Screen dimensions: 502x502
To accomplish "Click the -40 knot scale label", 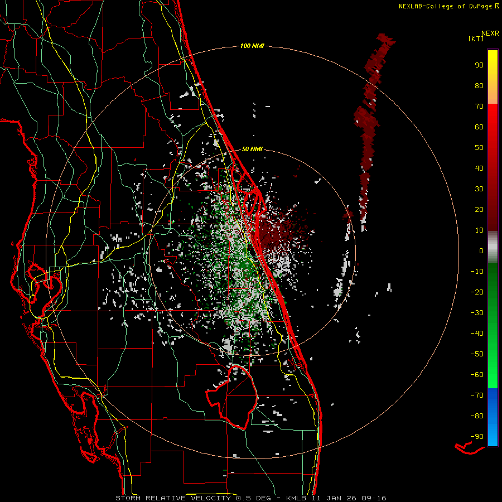I will point(477,334).
